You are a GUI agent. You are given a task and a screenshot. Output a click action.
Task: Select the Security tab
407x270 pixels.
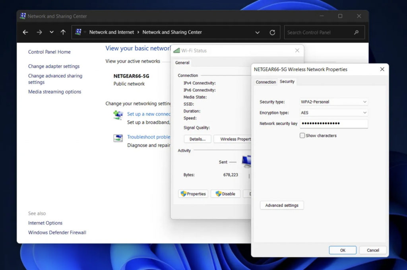click(287, 82)
